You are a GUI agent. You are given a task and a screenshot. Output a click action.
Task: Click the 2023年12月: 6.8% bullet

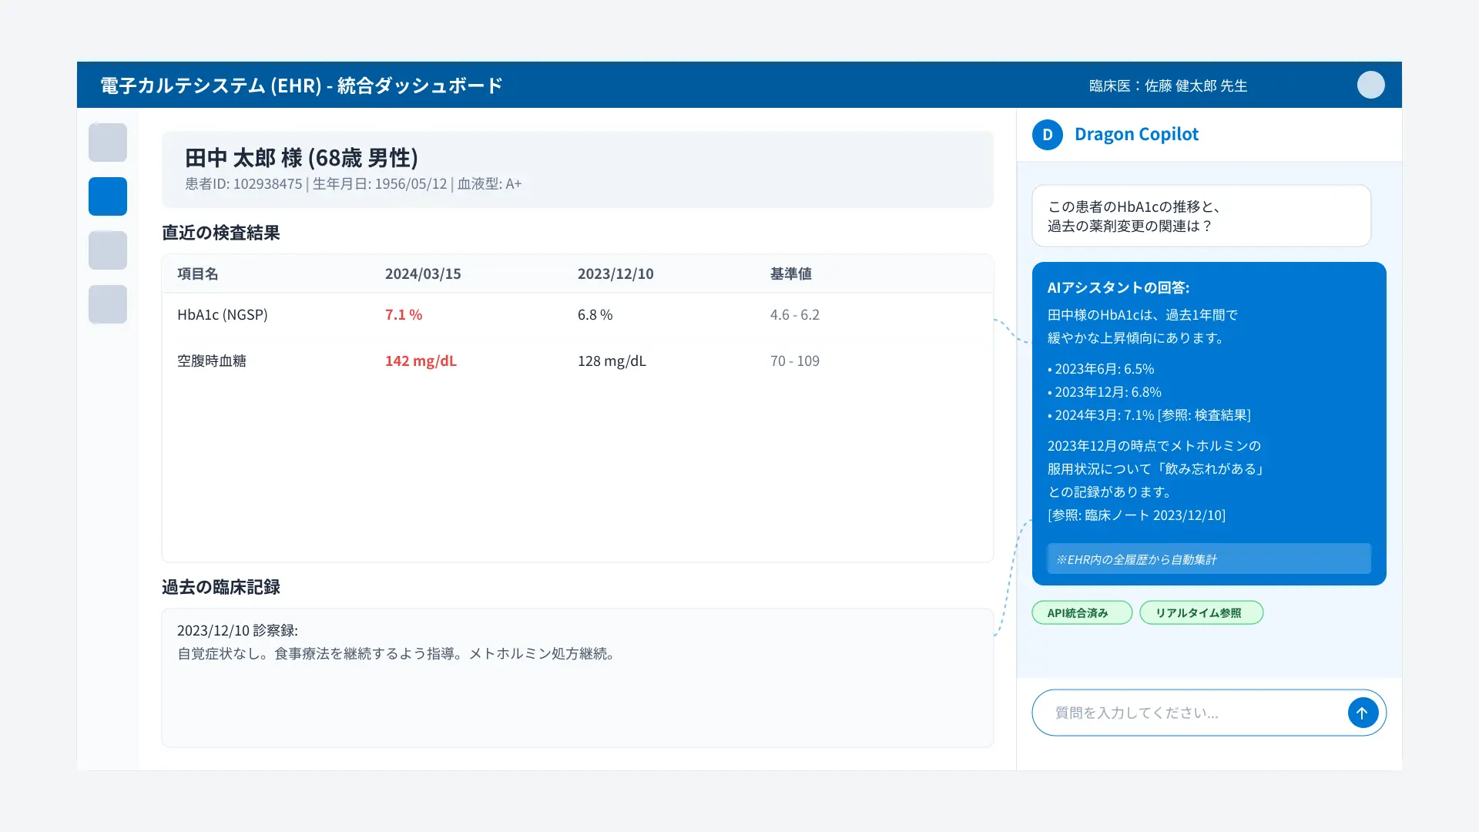(1105, 392)
